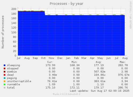Click total maximum value 286.76

(123, 88)
